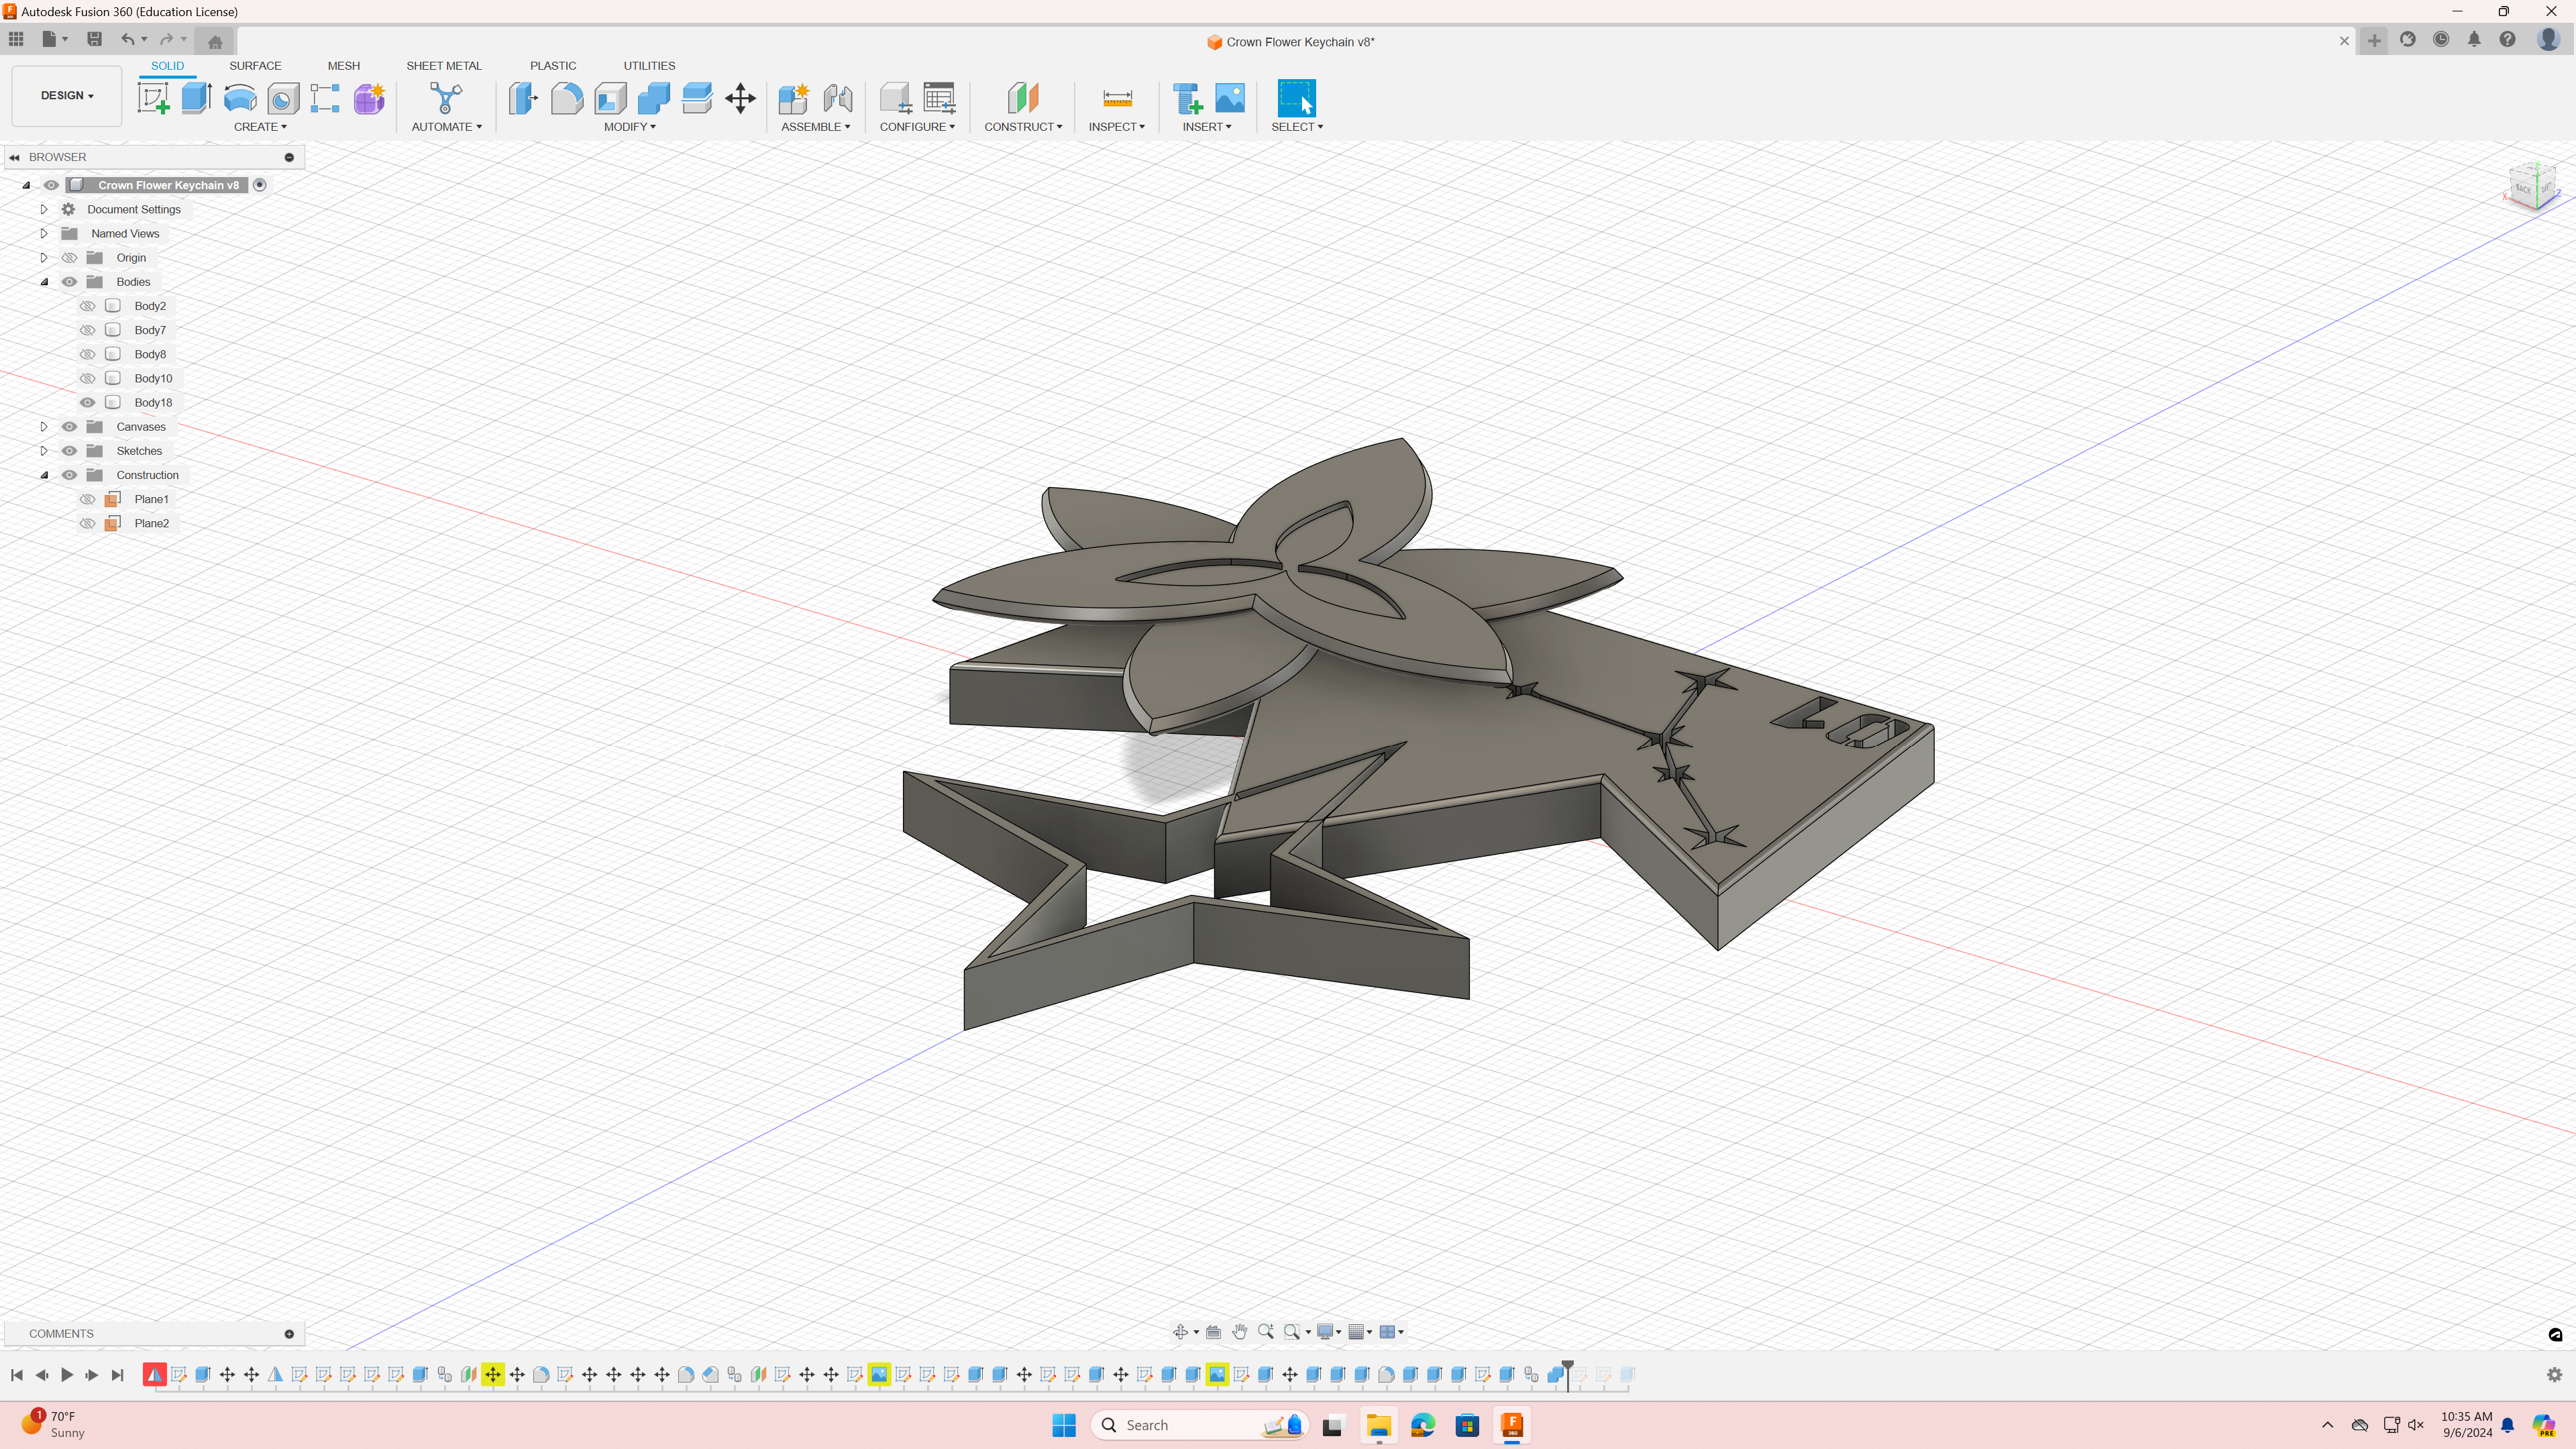2576x1449 pixels.
Task: Hide Body18 with its visibility eye
Action: (x=88, y=403)
